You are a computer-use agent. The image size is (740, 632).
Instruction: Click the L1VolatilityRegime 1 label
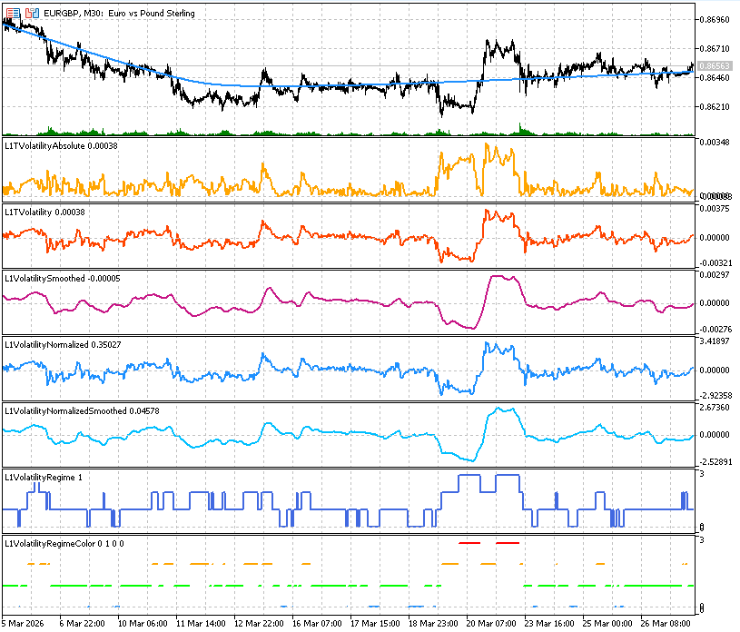pos(44,478)
